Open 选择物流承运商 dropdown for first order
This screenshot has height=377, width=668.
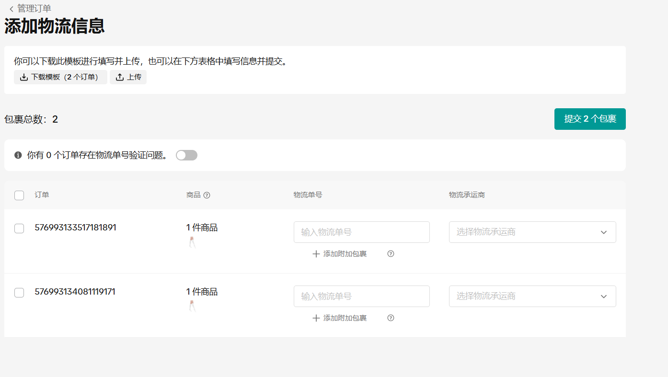[532, 232]
